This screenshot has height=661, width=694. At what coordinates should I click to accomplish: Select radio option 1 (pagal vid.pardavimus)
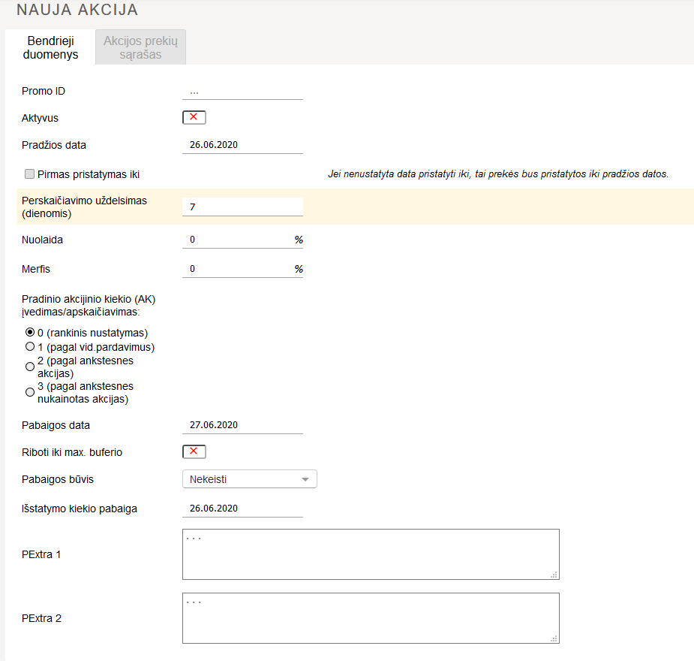(x=30, y=347)
